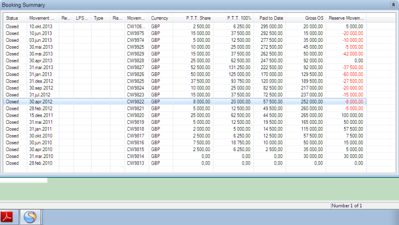Viewport: 399px width, 225px height.
Task: Click the blue-orange globe taskbar icon
Action: pyautogui.click(x=31, y=217)
